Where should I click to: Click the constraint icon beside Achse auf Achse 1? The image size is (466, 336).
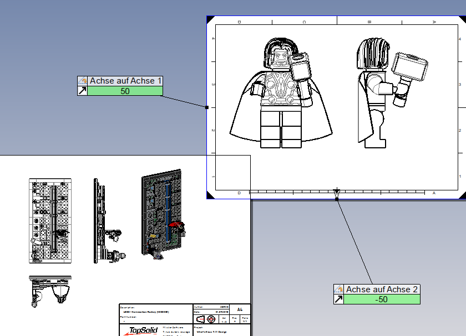coord(82,81)
